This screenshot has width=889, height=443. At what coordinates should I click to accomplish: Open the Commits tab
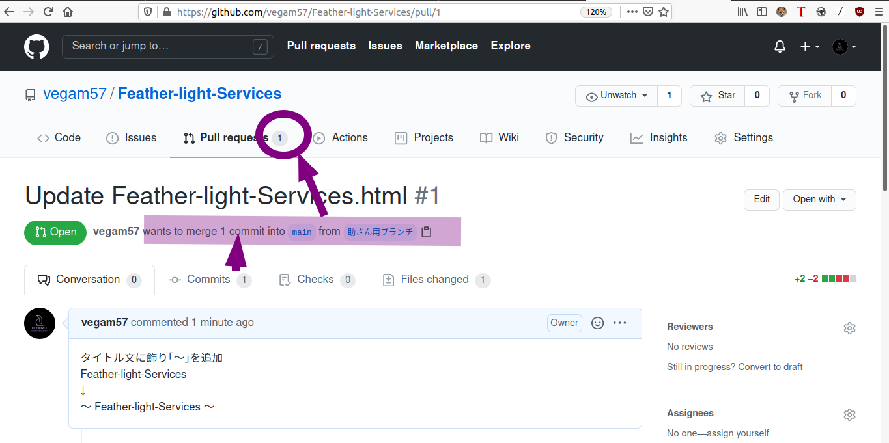pos(208,280)
